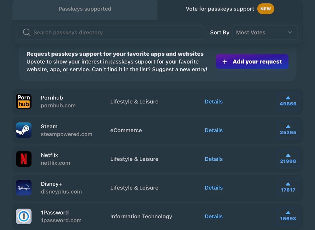Click the magnifying glass search icon
Image resolution: width=315 pixels, height=230 pixels.
click(x=27, y=32)
